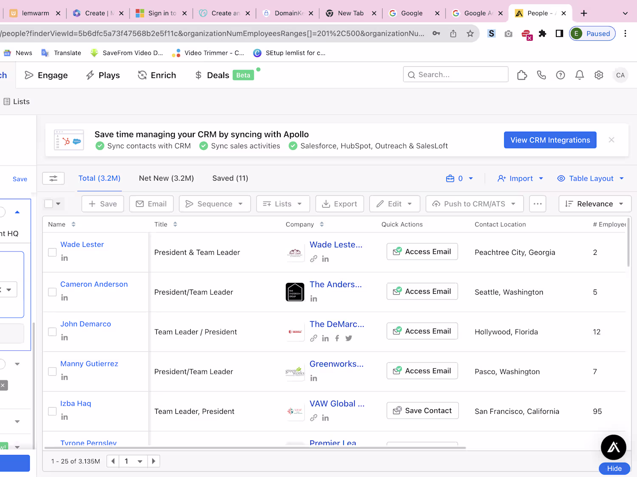637x477 pixels.
Task: Open the Chrome extensions puzzle icon
Action: (542, 33)
